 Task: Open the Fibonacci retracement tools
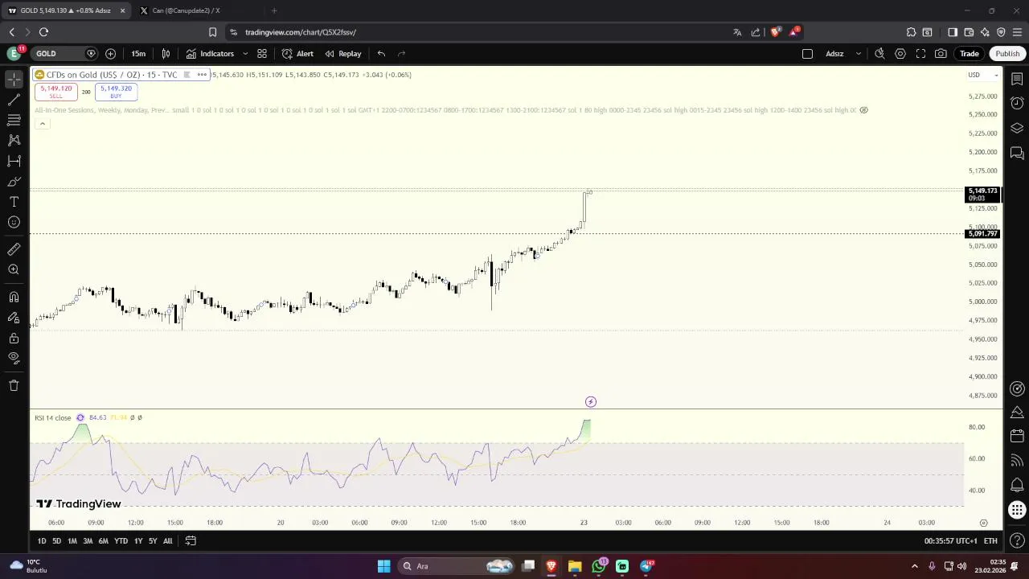tap(14, 120)
